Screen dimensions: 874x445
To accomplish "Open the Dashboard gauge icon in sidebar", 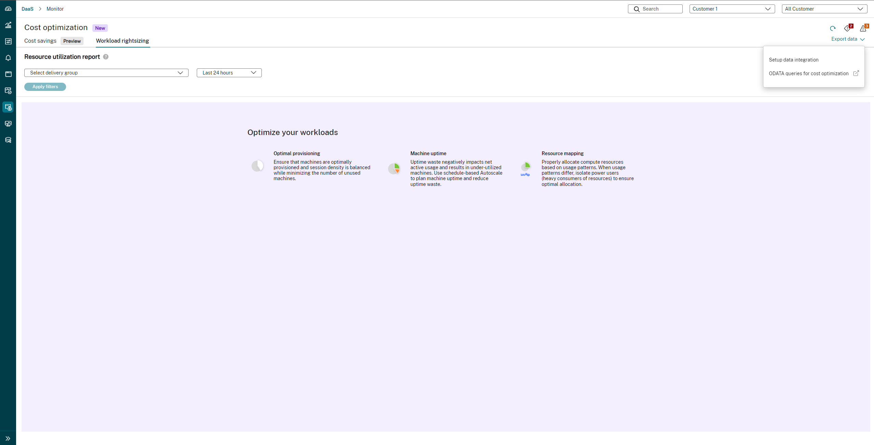I will coord(8,9).
